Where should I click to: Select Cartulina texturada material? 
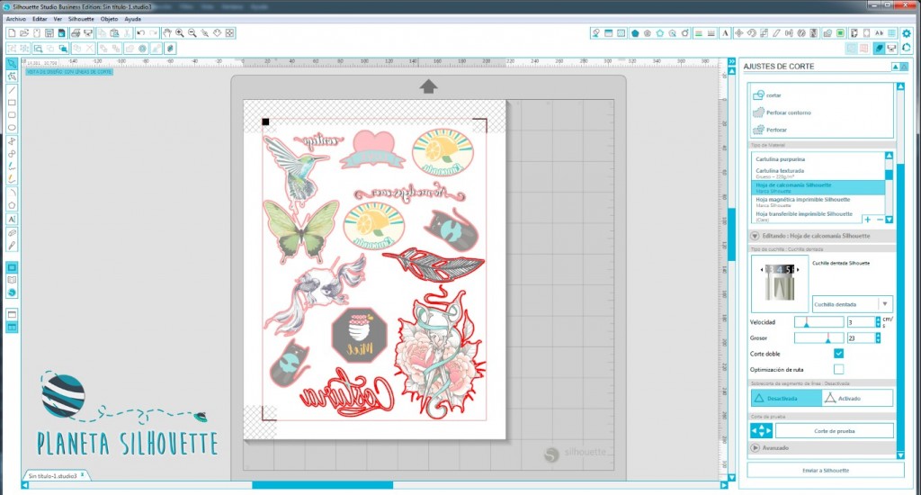click(x=818, y=173)
